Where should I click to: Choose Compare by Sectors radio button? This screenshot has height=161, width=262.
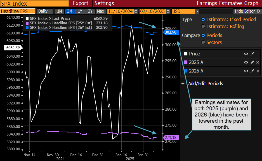point(203,42)
